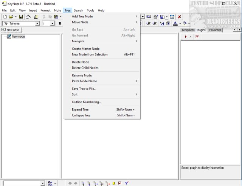This screenshot has height=186, width=242.
Task: Choose Delete Child Nodes
Action: tap(102, 68)
